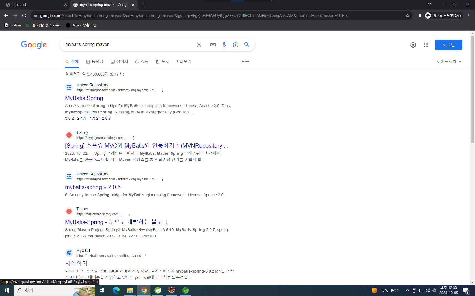Click the incognito 시크릿 모드 profile chip
Screen dimensions: 475x296
click(443, 16)
